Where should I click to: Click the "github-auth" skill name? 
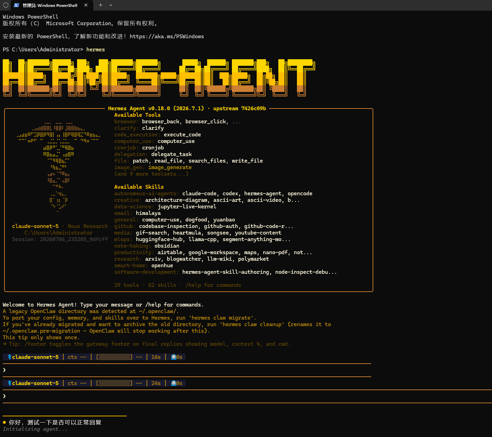(x=221, y=226)
